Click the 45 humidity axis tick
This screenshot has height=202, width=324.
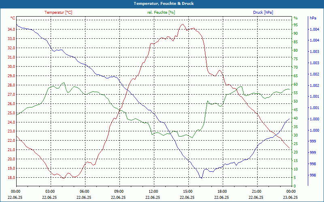point(296,110)
